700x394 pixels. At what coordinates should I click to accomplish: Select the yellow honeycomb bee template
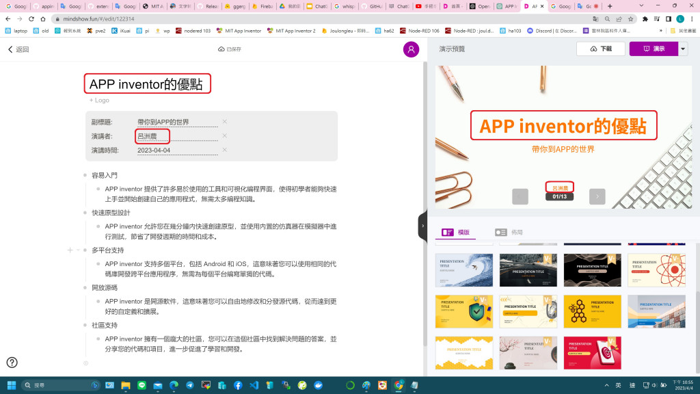pos(593,311)
